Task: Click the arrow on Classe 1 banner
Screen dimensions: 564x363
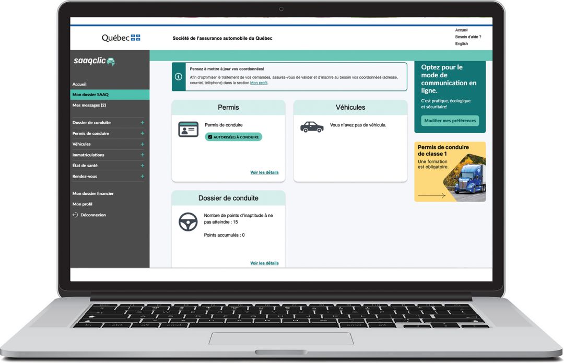Action: coord(431,196)
